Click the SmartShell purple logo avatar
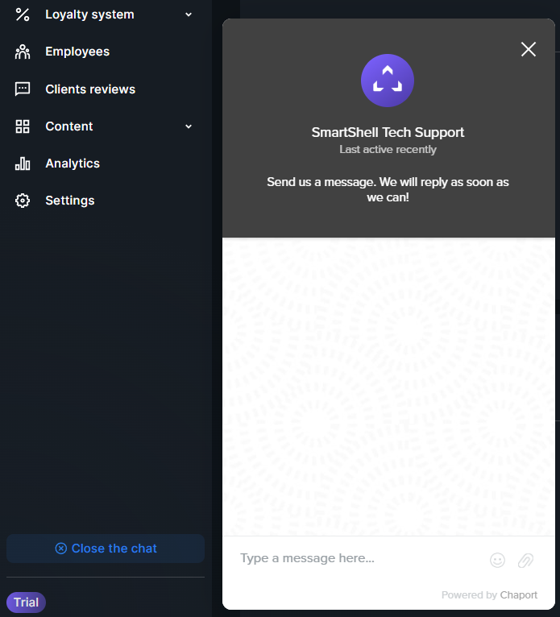The image size is (560, 617). (388, 81)
